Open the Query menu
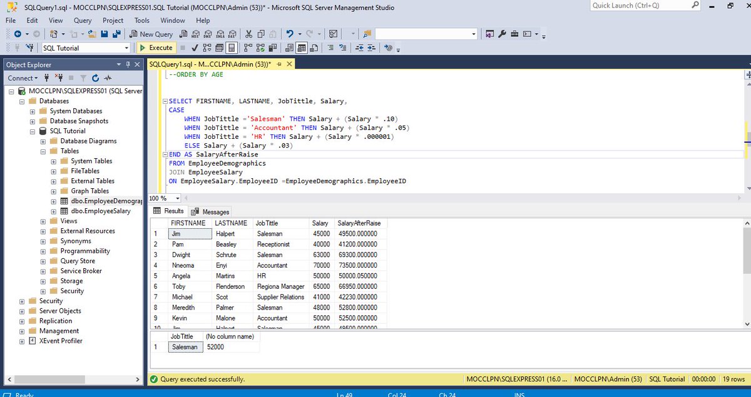 (x=83, y=20)
